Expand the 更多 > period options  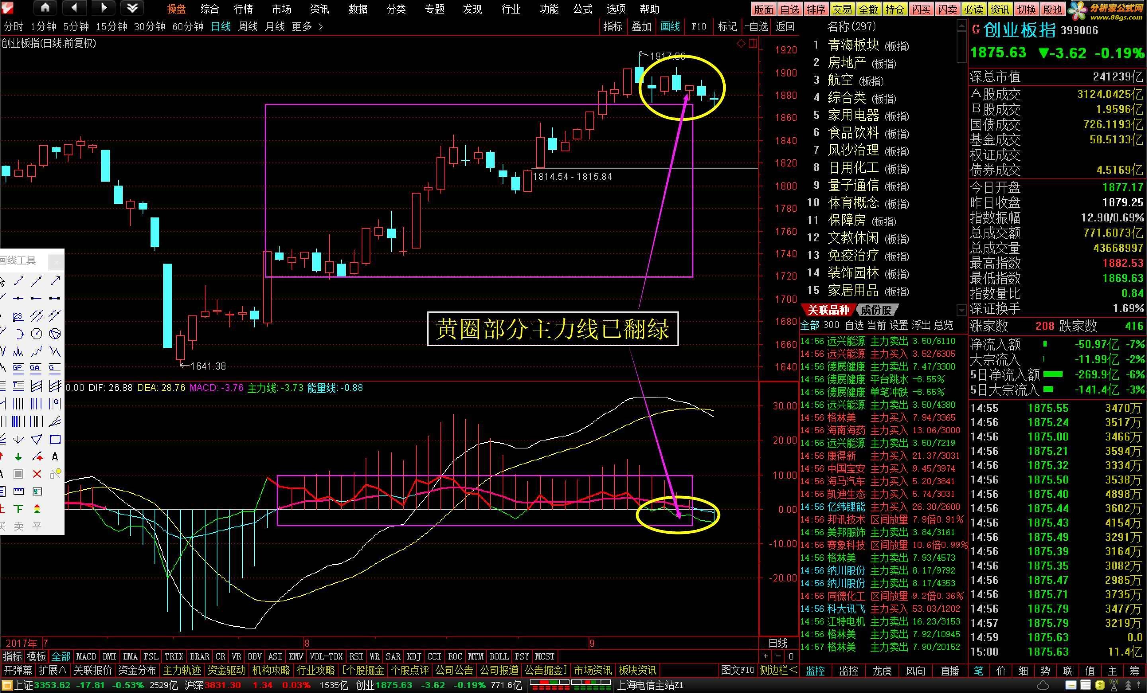[x=307, y=27]
